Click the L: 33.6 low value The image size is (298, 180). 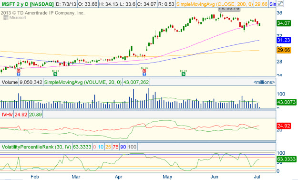pyautogui.click(x=128, y=4)
